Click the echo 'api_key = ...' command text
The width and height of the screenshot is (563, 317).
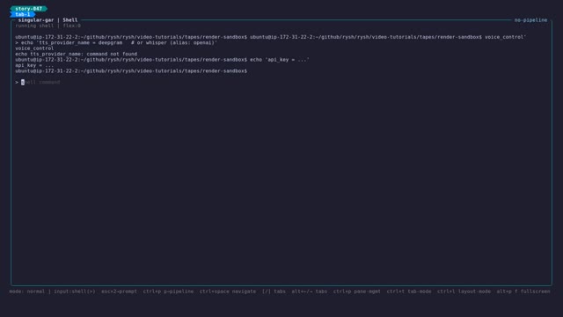(280, 60)
